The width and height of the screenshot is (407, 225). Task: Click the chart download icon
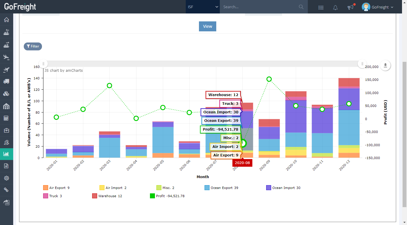point(385,66)
